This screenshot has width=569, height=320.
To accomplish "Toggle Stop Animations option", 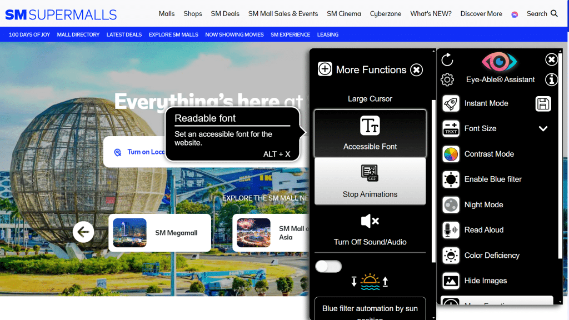I will [370, 181].
